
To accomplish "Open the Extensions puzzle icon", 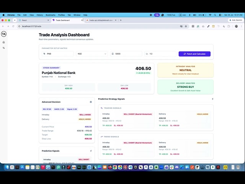I will [229, 26].
